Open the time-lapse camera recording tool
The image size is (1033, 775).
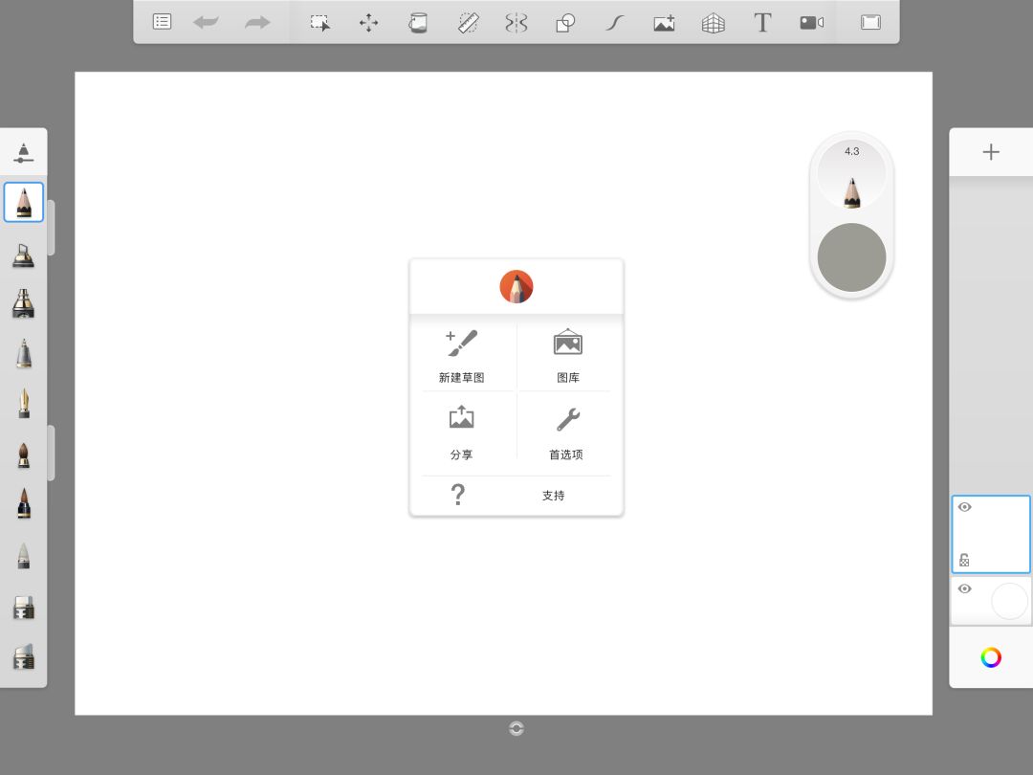[812, 23]
